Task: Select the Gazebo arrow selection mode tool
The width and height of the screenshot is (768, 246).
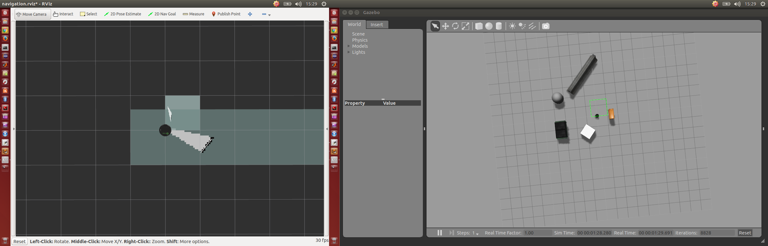Action: (x=435, y=26)
